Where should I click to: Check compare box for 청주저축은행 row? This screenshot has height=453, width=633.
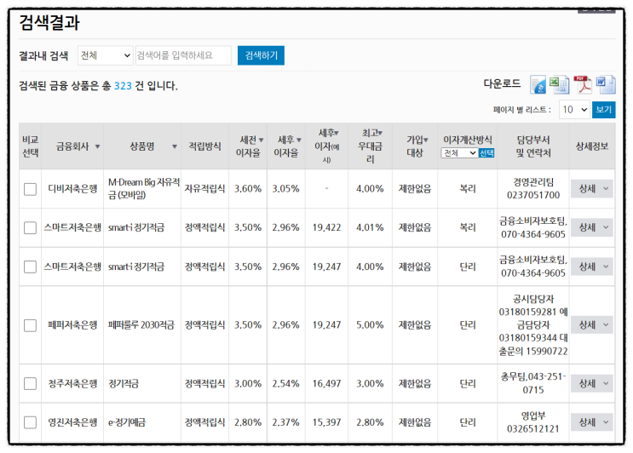pyautogui.click(x=31, y=384)
